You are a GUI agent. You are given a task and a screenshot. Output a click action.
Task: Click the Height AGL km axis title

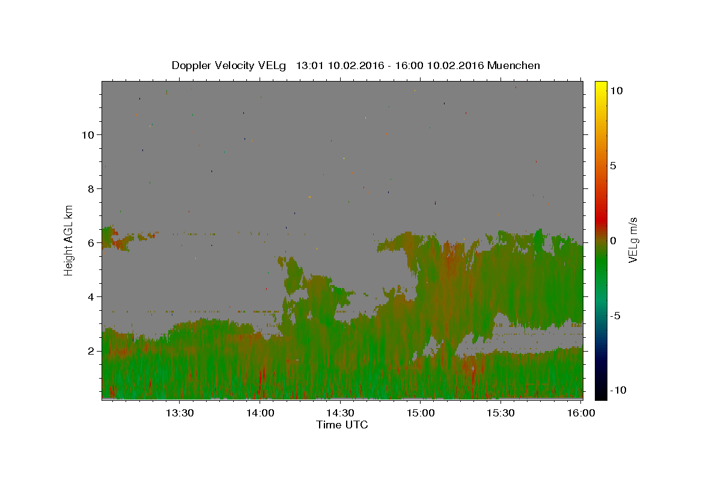[x=69, y=240]
